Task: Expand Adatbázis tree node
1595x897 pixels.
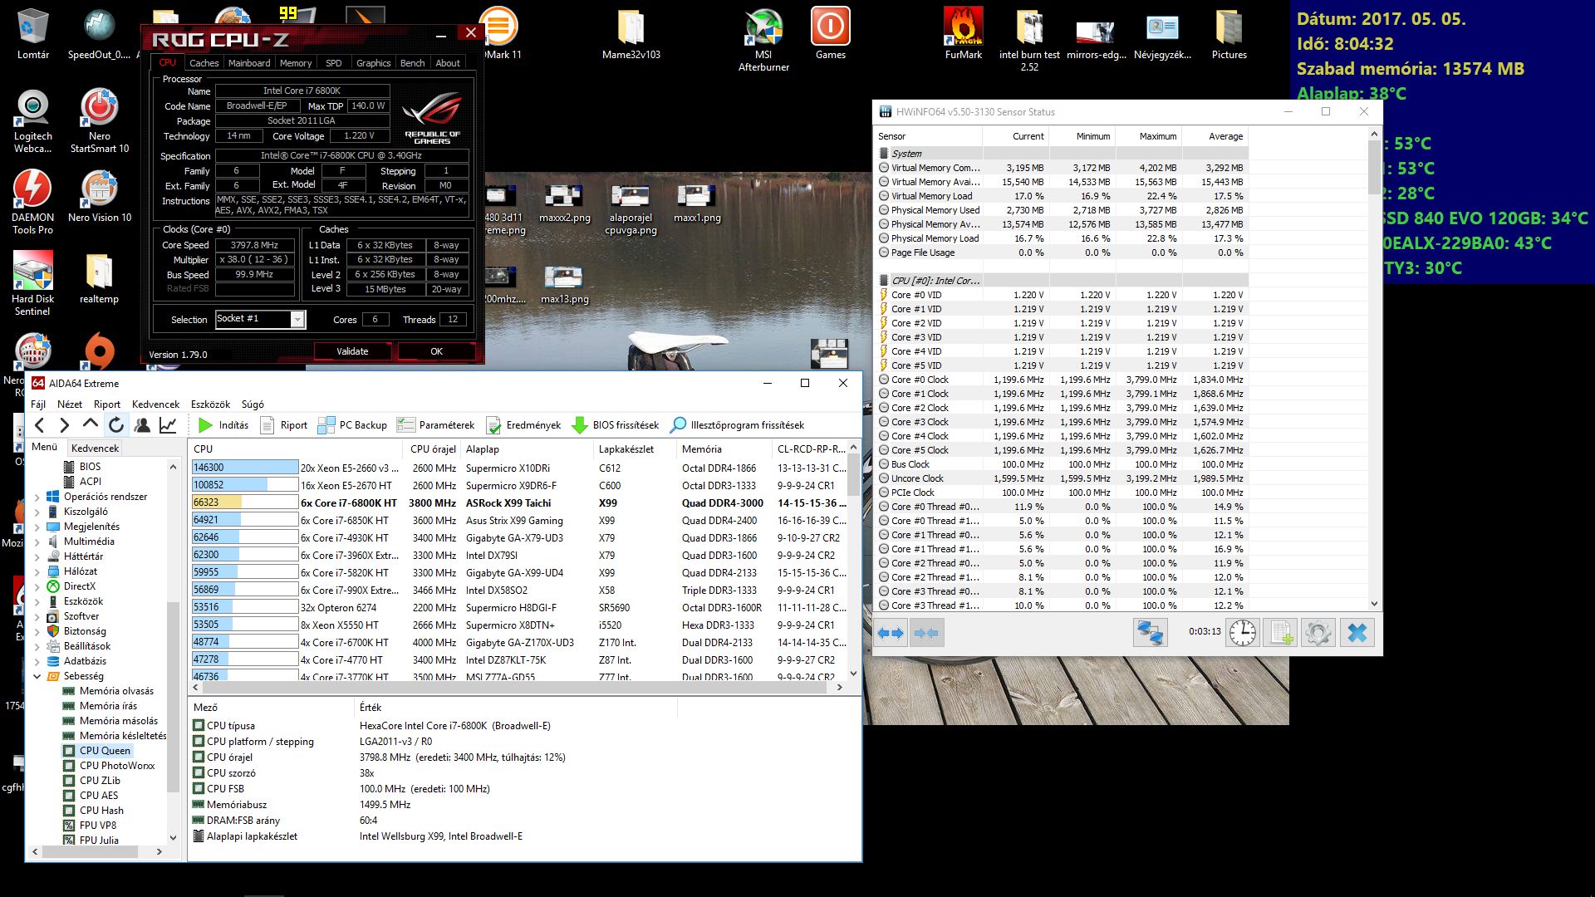Action: (37, 661)
